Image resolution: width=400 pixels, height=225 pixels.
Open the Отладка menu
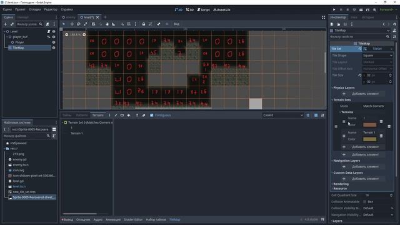coord(35,9)
